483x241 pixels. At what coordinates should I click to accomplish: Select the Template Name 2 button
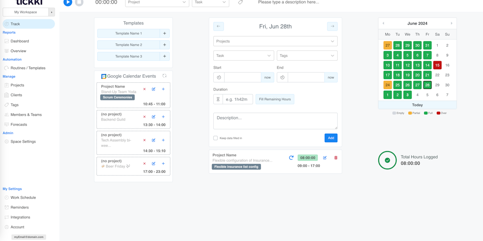pos(128,45)
